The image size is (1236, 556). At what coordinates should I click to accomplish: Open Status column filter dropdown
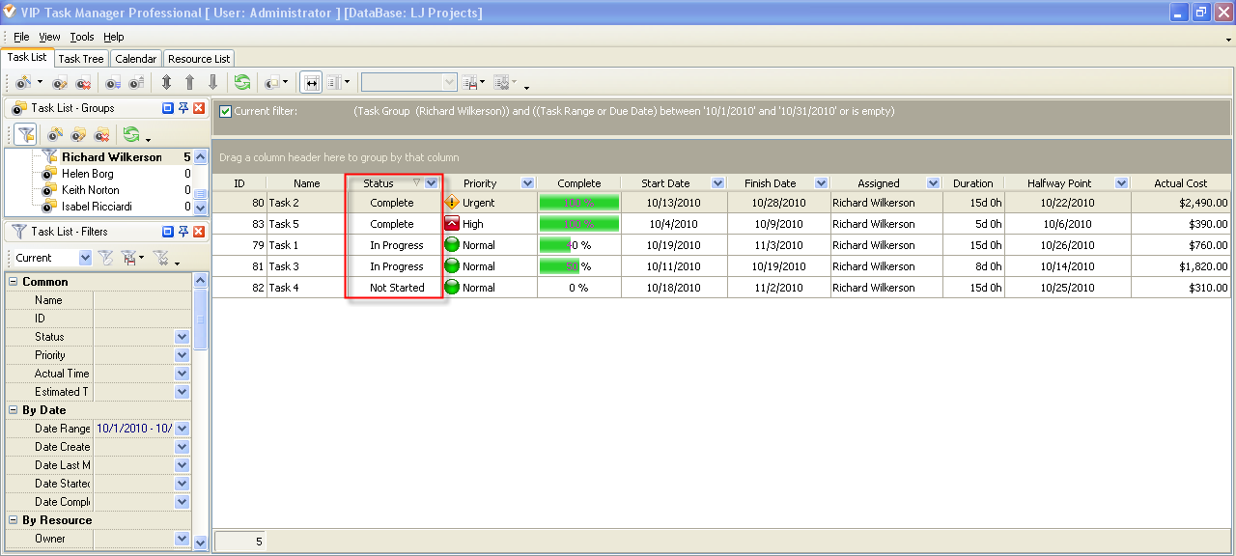click(x=431, y=183)
